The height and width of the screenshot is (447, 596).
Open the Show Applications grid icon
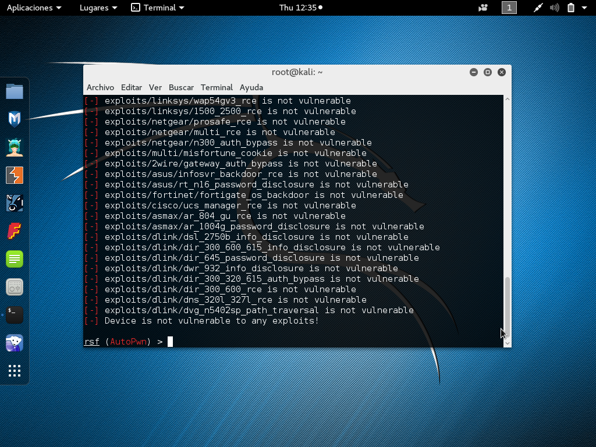[15, 371]
